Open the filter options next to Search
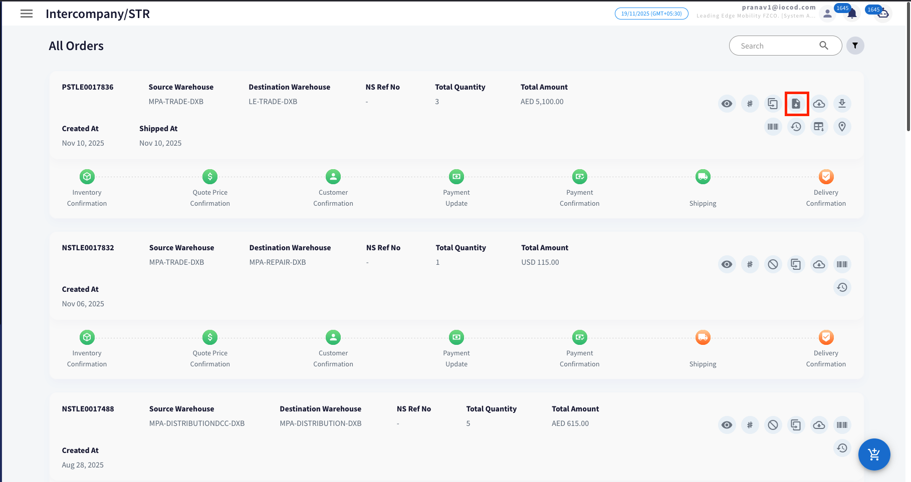The image size is (911, 482). pyautogui.click(x=855, y=46)
